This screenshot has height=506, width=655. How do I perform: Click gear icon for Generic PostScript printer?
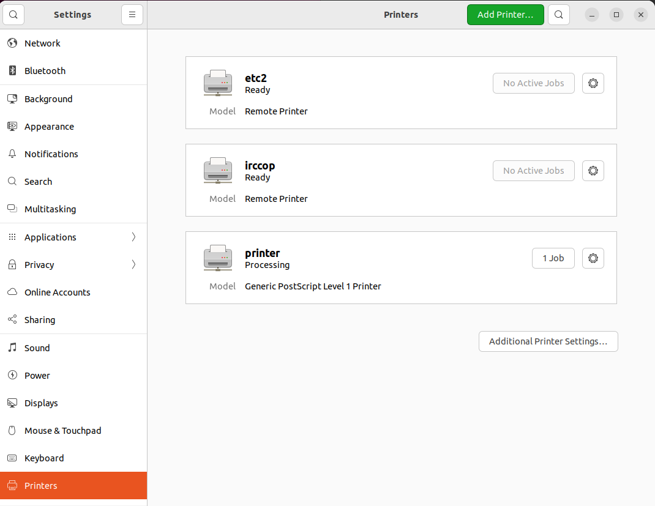pos(593,258)
